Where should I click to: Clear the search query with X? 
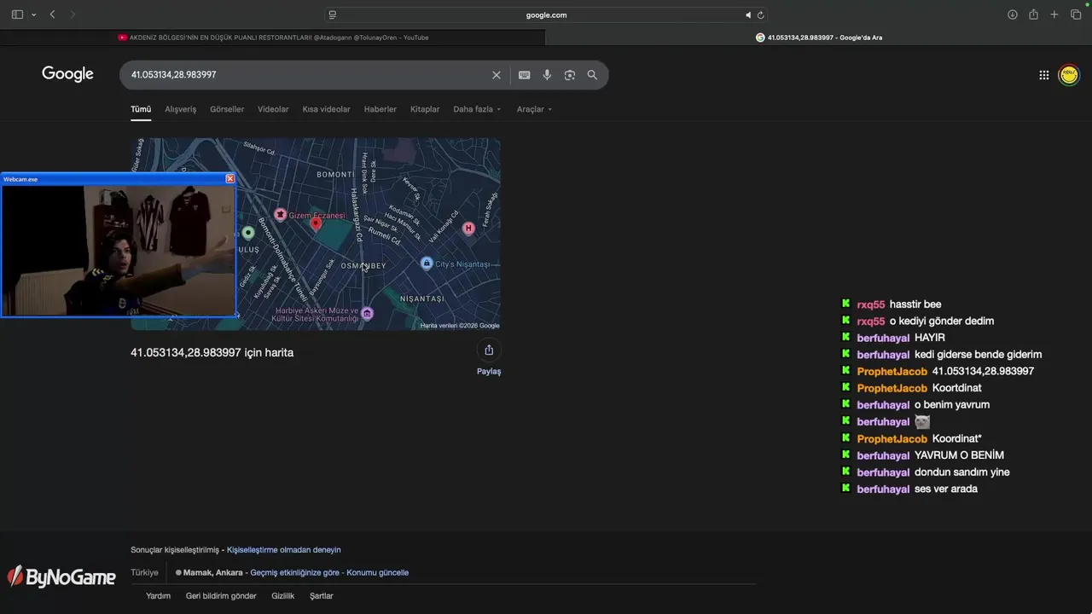point(497,75)
